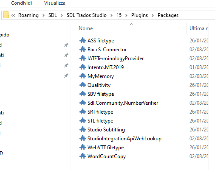Click the puzzle icon beside SBV filetype
This screenshot has height=170, width=215.
(82, 94)
